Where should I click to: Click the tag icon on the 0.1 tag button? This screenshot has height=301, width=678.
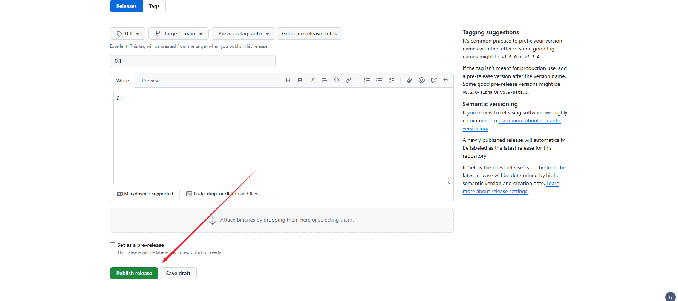(119, 34)
